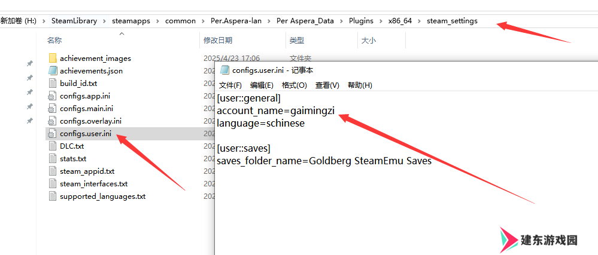The height and width of the screenshot is (255, 598).
Task: Select the steam_interfaces.txt file name
Action: 94,184
